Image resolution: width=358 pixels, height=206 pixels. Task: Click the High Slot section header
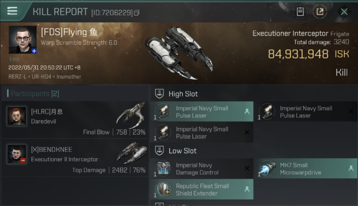point(183,94)
